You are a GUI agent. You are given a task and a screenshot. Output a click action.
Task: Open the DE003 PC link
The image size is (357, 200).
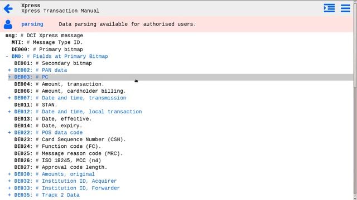[x=31, y=77]
